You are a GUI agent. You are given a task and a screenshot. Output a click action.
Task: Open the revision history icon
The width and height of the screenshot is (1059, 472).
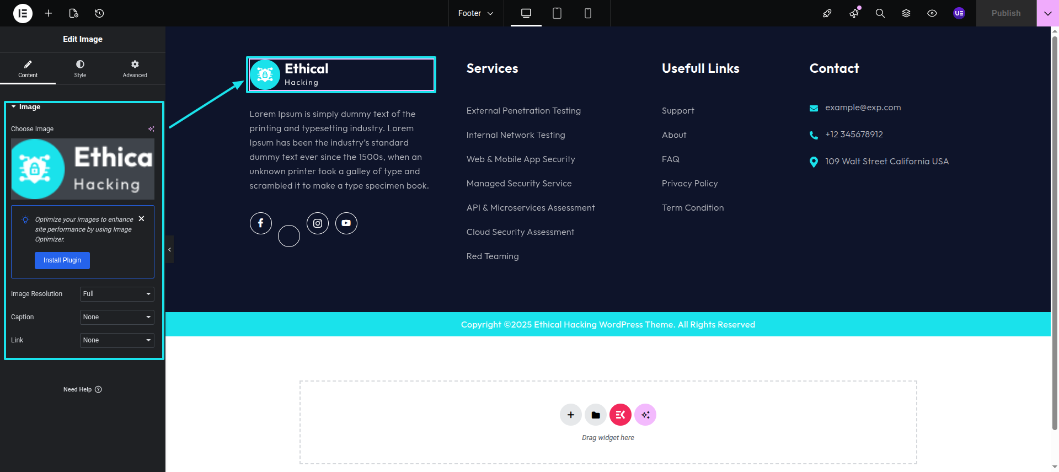pos(99,13)
